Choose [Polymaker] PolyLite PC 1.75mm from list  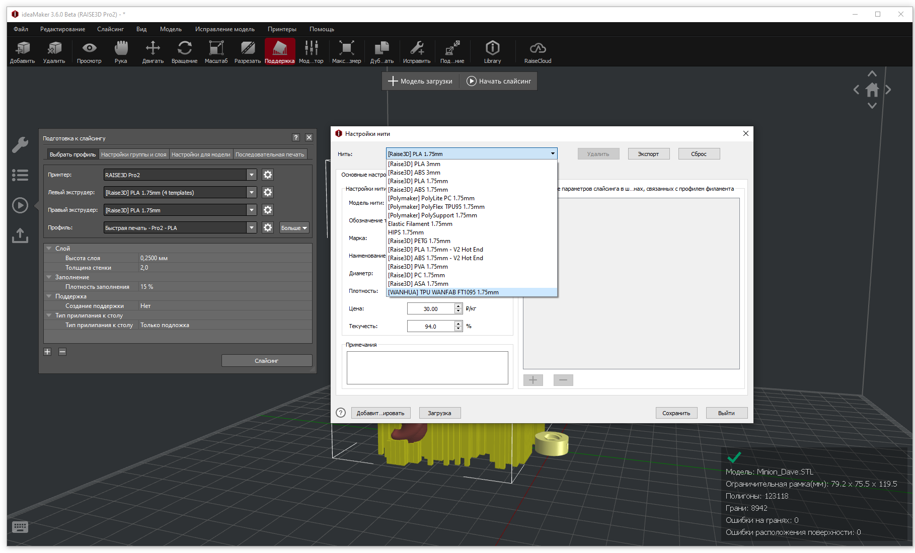pyautogui.click(x=472, y=198)
